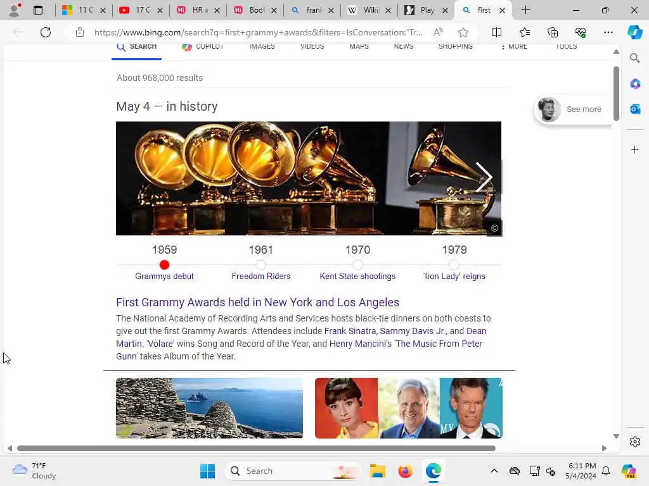Image resolution: width=649 pixels, height=486 pixels.
Task: Open the Favorites list icon
Action: (524, 32)
